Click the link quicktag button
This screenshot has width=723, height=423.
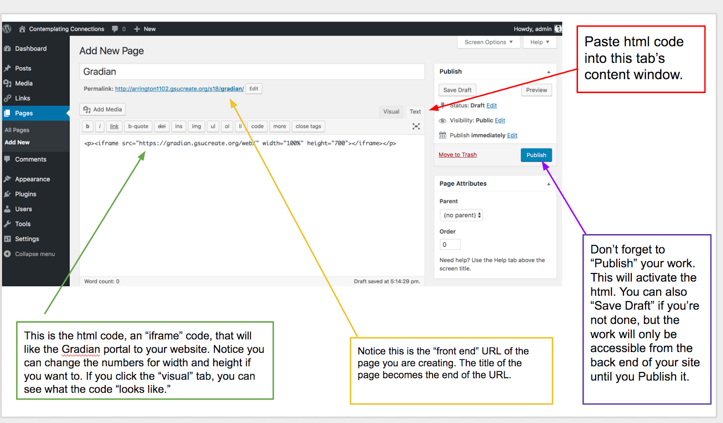point(114,127)
